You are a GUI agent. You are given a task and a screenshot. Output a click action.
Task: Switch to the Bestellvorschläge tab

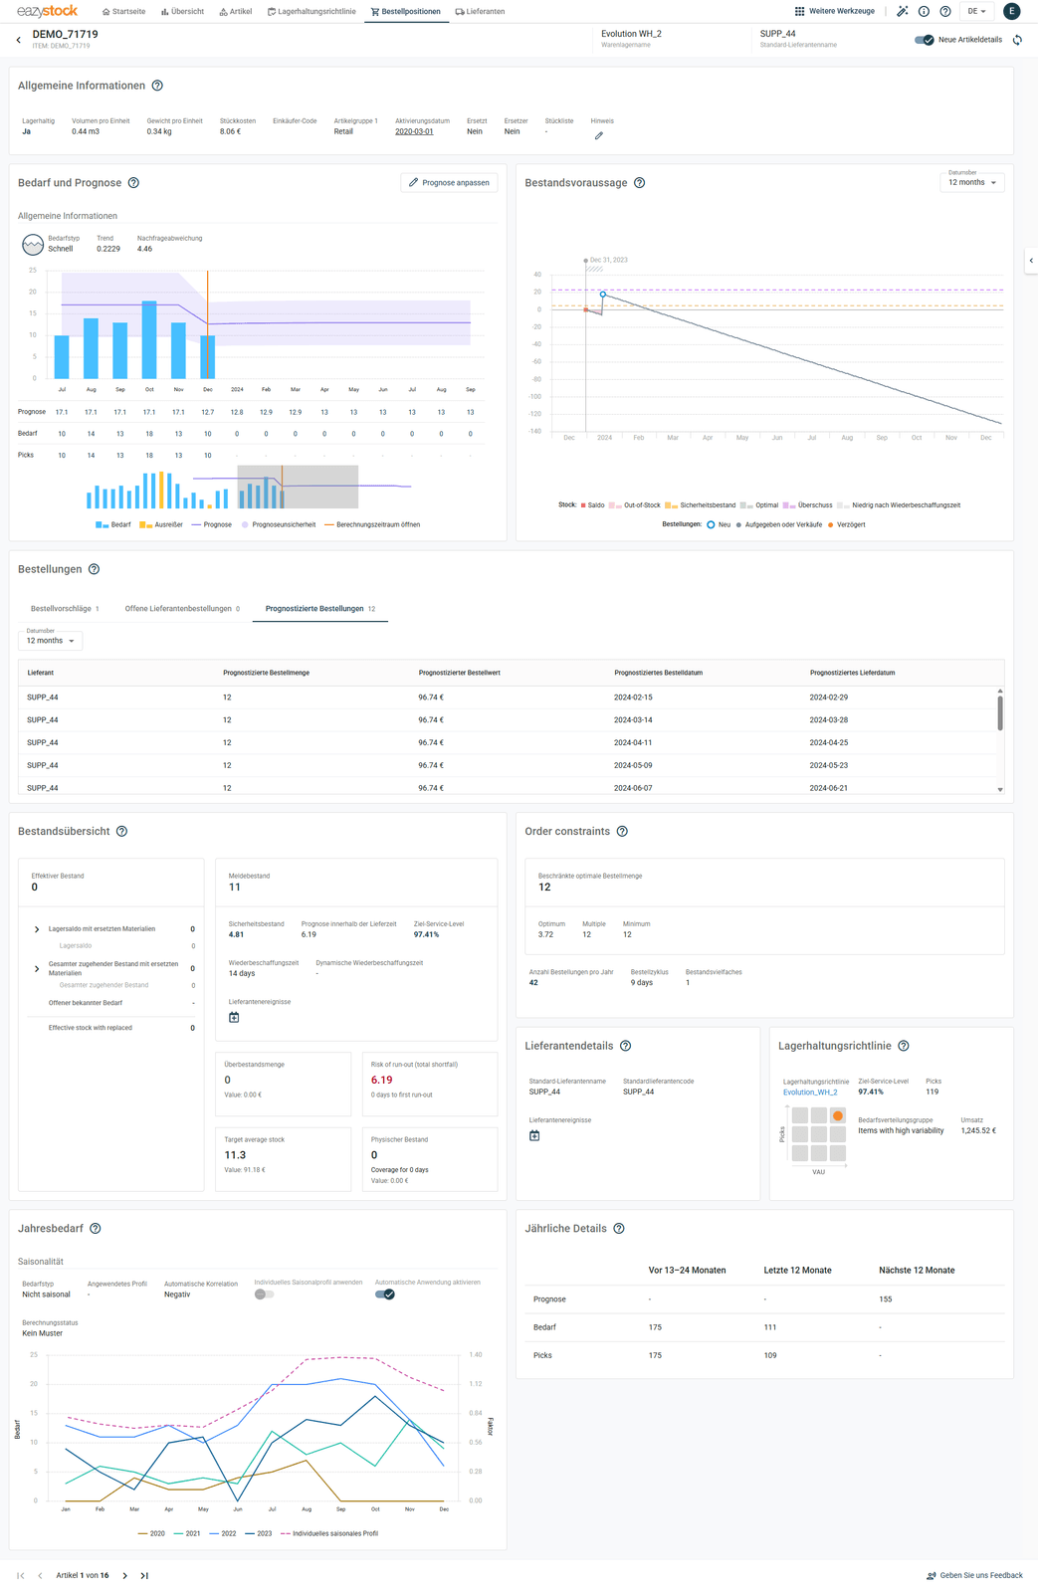(65, 609)
